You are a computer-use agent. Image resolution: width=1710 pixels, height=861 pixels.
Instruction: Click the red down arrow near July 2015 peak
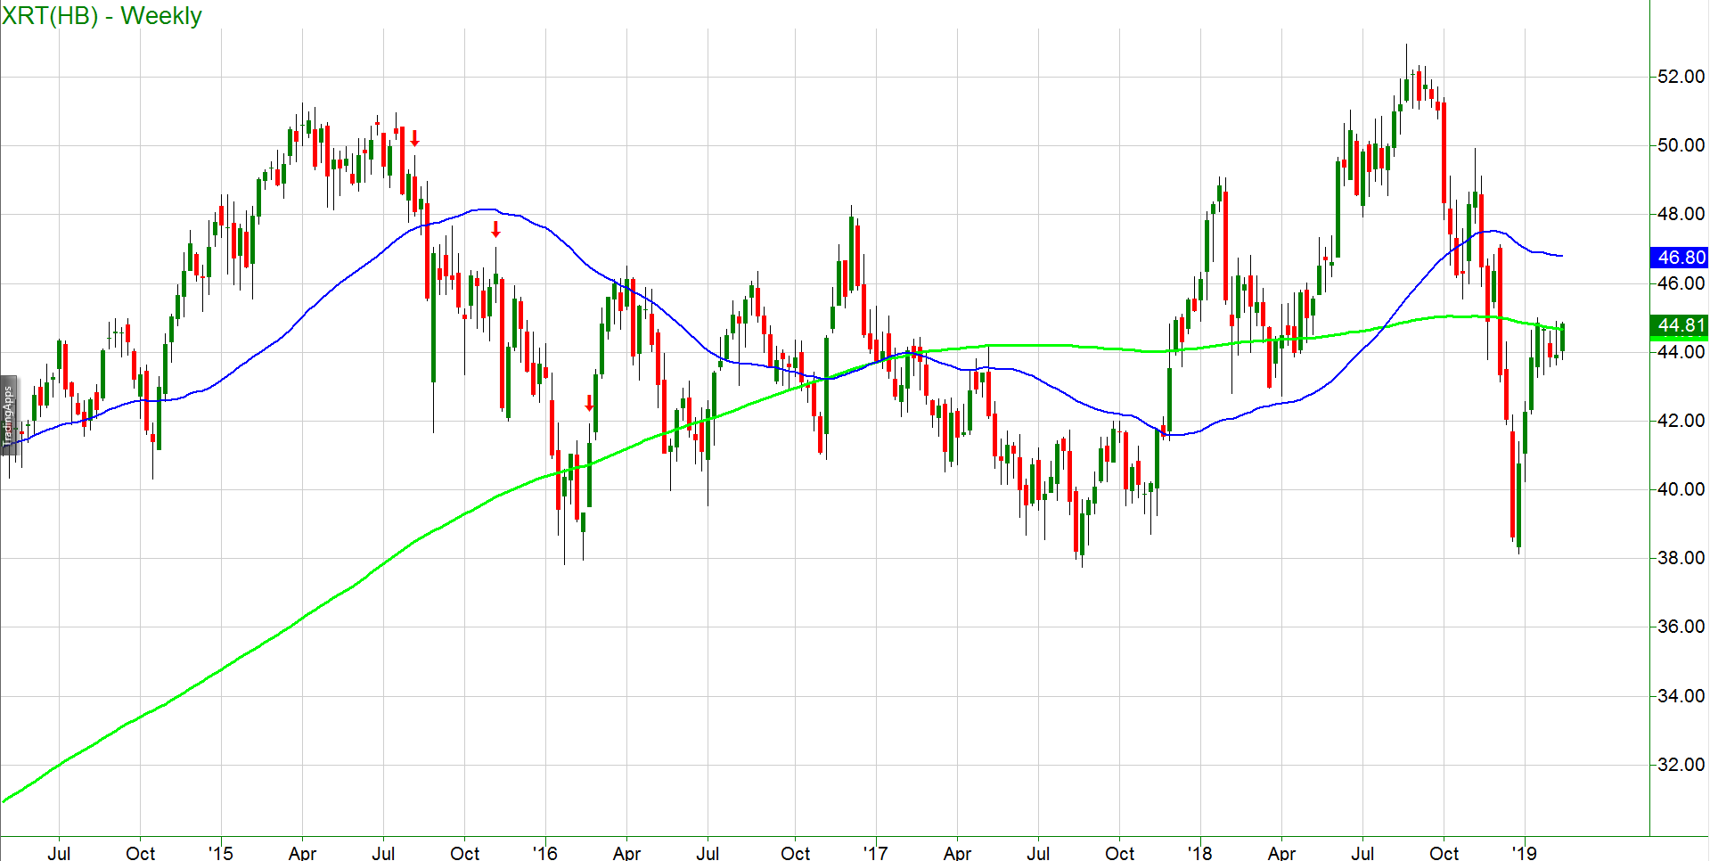coord(414,139)
